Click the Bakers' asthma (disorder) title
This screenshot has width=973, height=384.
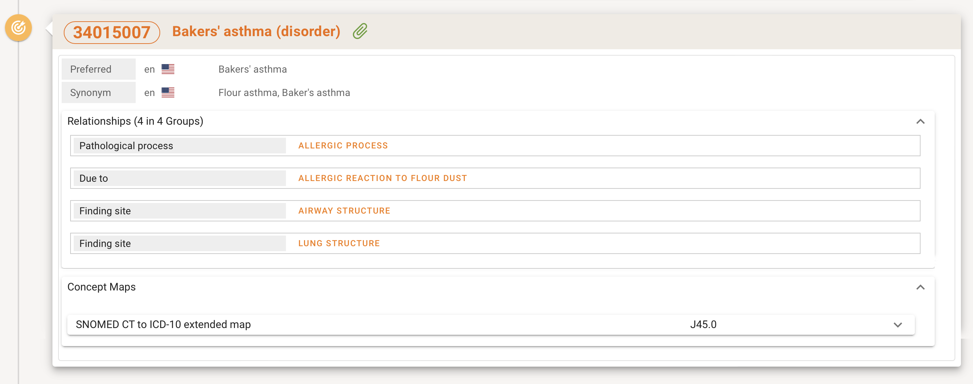[x=256, y=31]
